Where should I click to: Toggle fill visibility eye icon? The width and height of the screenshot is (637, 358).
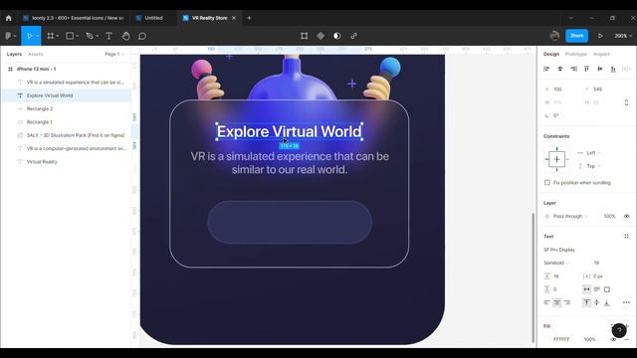pyautogui.click(x=613, y=339)
